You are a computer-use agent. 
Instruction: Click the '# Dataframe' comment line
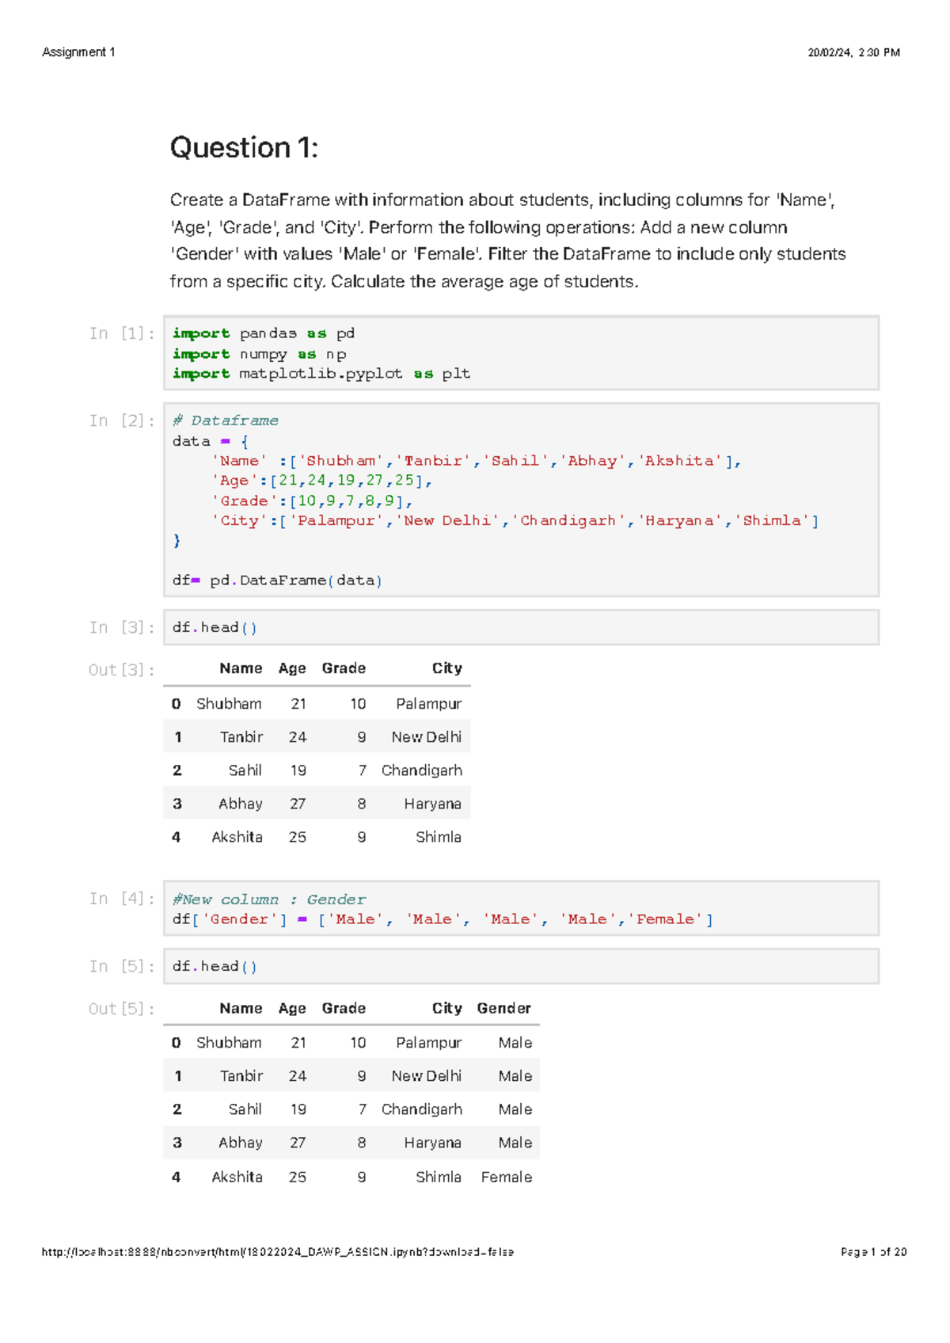point(226,420)
